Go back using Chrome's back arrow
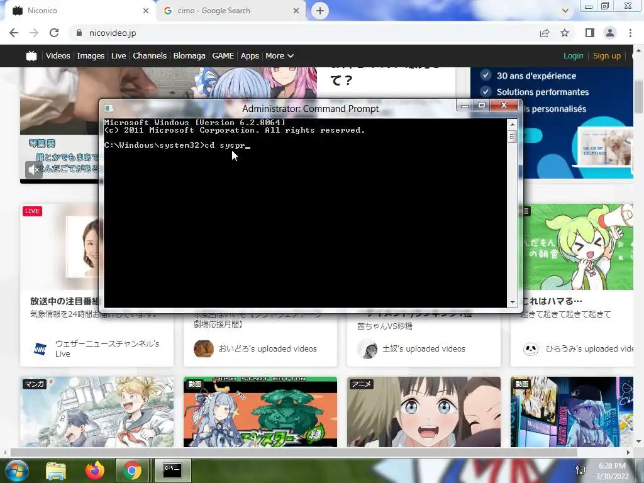 [x=14, y=33]
